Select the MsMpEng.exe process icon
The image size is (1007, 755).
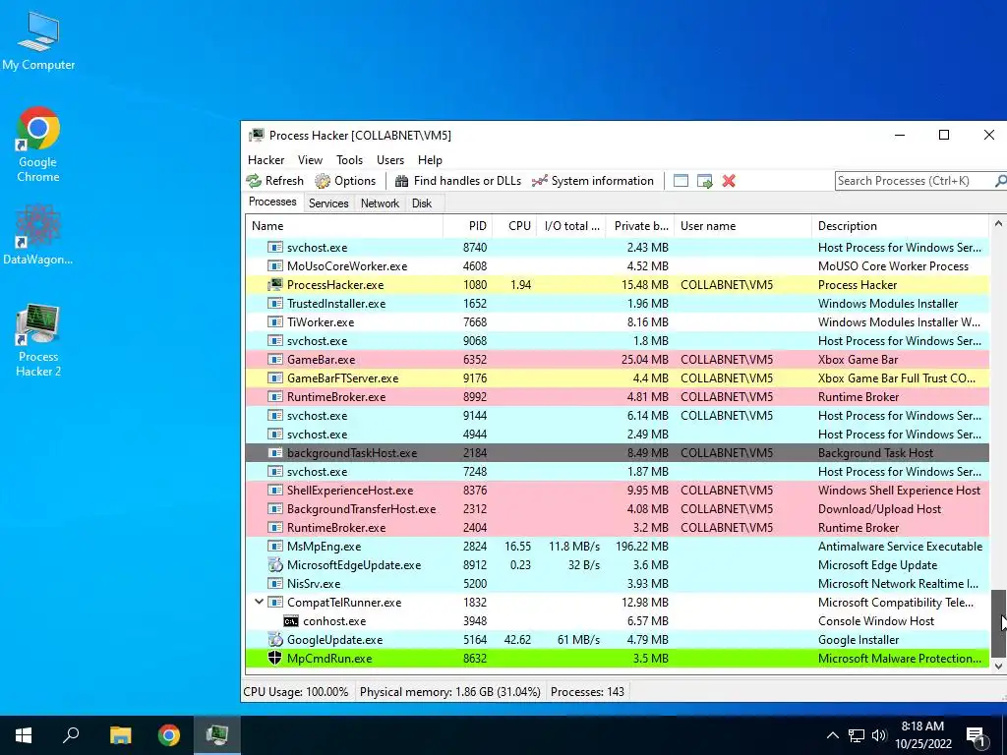click(275, 547)
